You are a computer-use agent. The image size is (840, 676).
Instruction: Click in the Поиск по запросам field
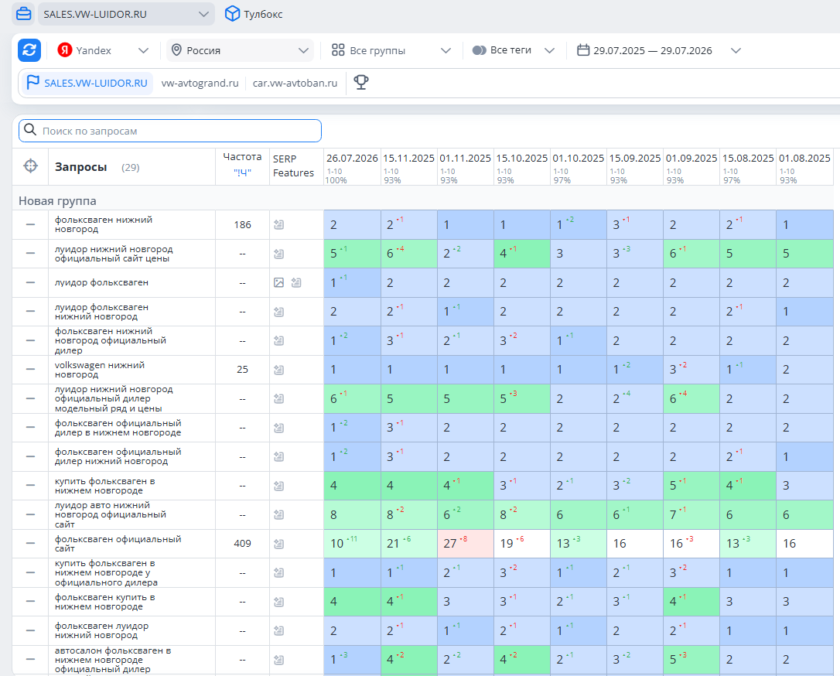170,131
